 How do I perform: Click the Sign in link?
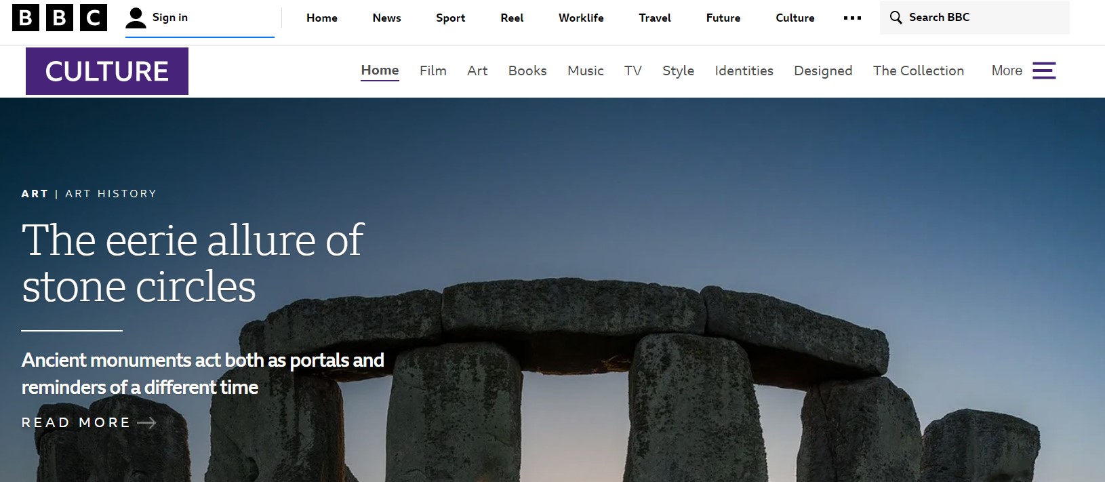pyautogui.click(x=170, y=18)
